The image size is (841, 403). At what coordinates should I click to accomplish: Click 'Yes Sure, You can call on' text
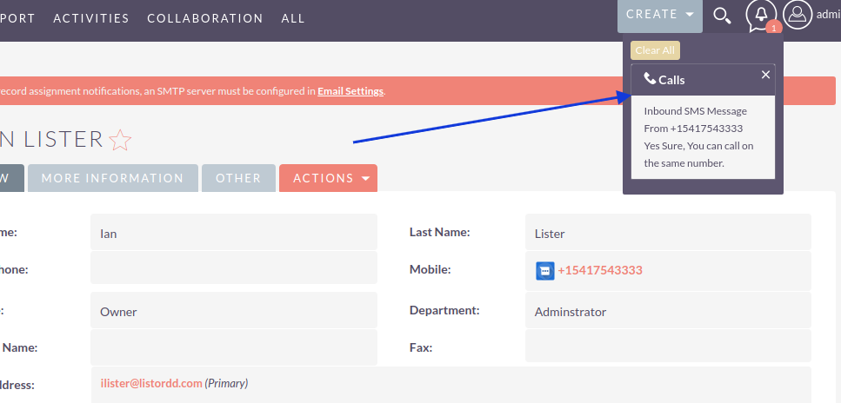(699, 146)
